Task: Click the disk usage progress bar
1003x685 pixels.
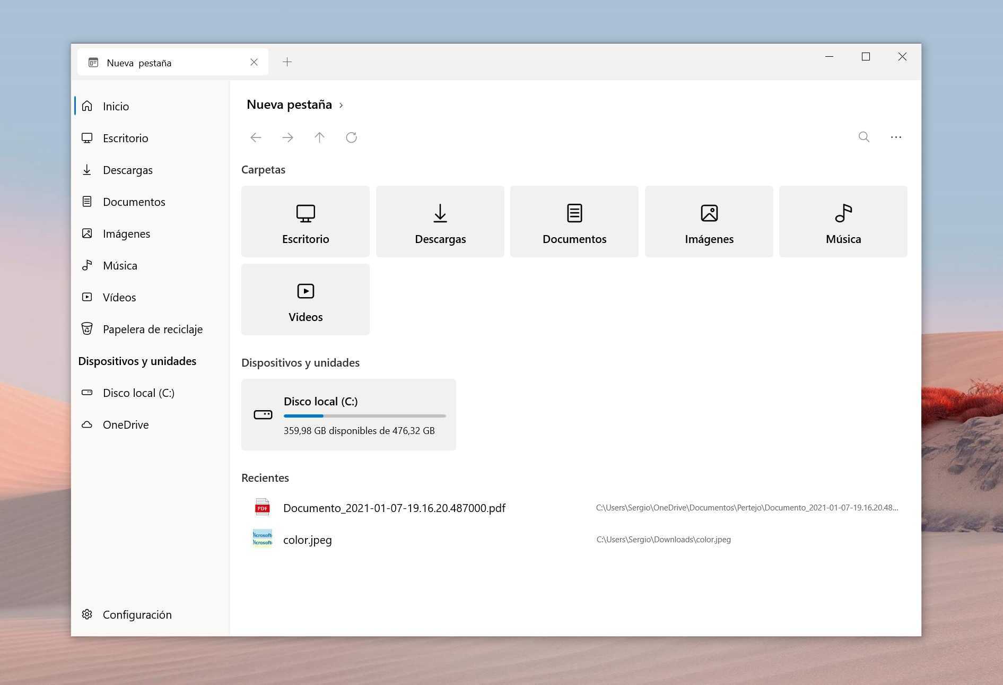Action: [x=365, y=416]
